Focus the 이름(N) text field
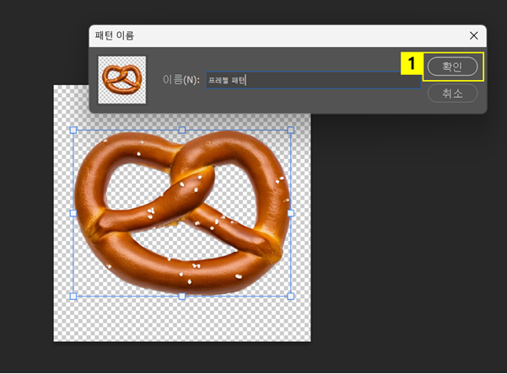The image size is (507, 374). point(313,80)
